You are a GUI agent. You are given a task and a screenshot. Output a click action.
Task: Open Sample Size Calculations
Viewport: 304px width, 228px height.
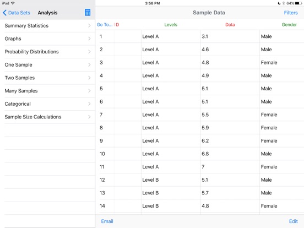tap(47, 117)
